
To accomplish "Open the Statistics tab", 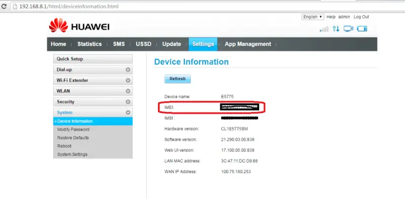I will tap(90, 44).
